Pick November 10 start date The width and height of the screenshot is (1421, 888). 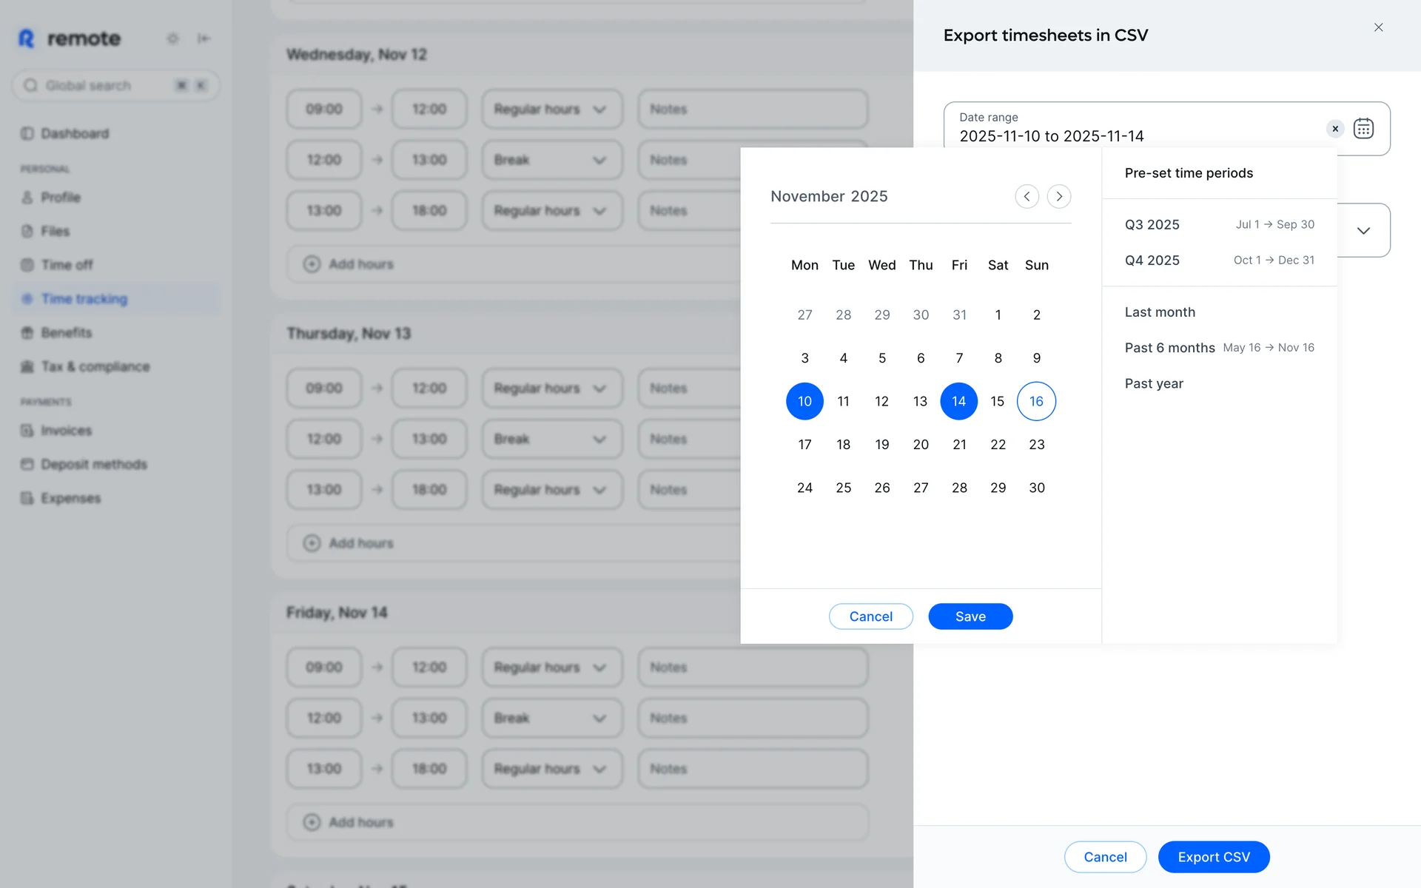pos(804,401)
